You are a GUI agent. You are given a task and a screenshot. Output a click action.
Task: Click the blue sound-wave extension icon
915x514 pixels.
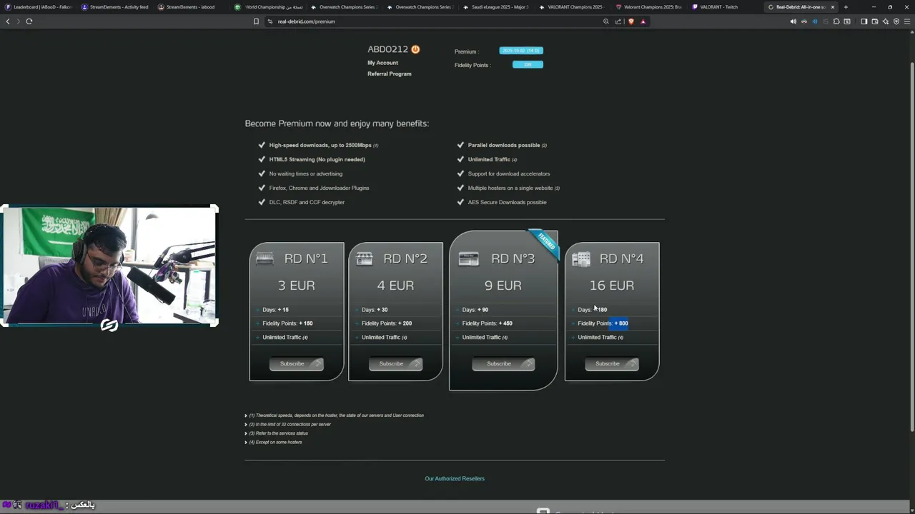pyautogui.click(x=814, y=21)
